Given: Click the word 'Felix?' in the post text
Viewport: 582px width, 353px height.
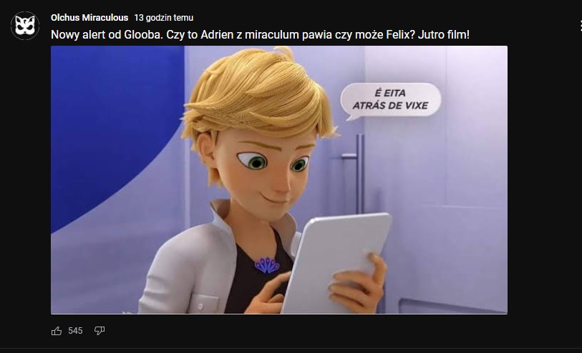Looking at the screenshot, I should [x=400, y=35].
